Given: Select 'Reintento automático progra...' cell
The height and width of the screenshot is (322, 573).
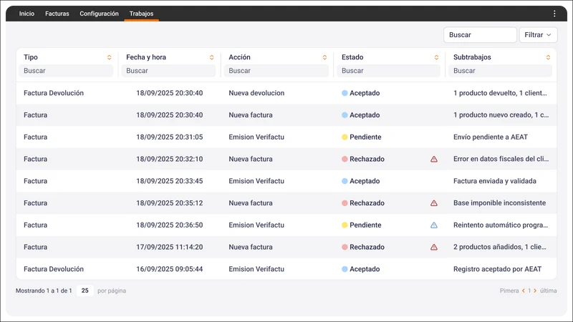Looking at the screenshot, I should 501,225.
